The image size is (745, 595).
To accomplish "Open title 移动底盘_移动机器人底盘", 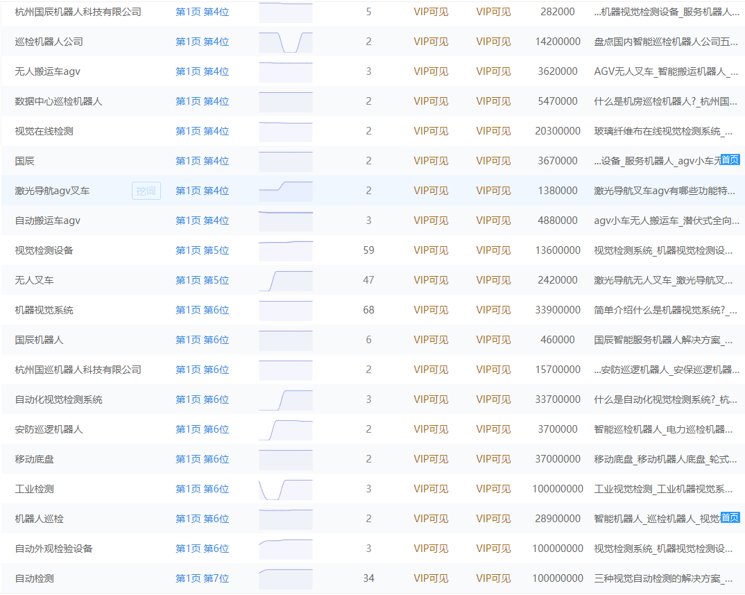I will [x=666, y=459].
